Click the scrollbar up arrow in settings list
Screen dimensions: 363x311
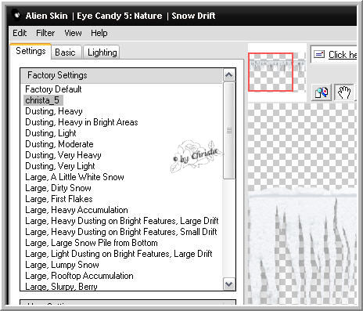pyautogui.click(x=229, y=75)
